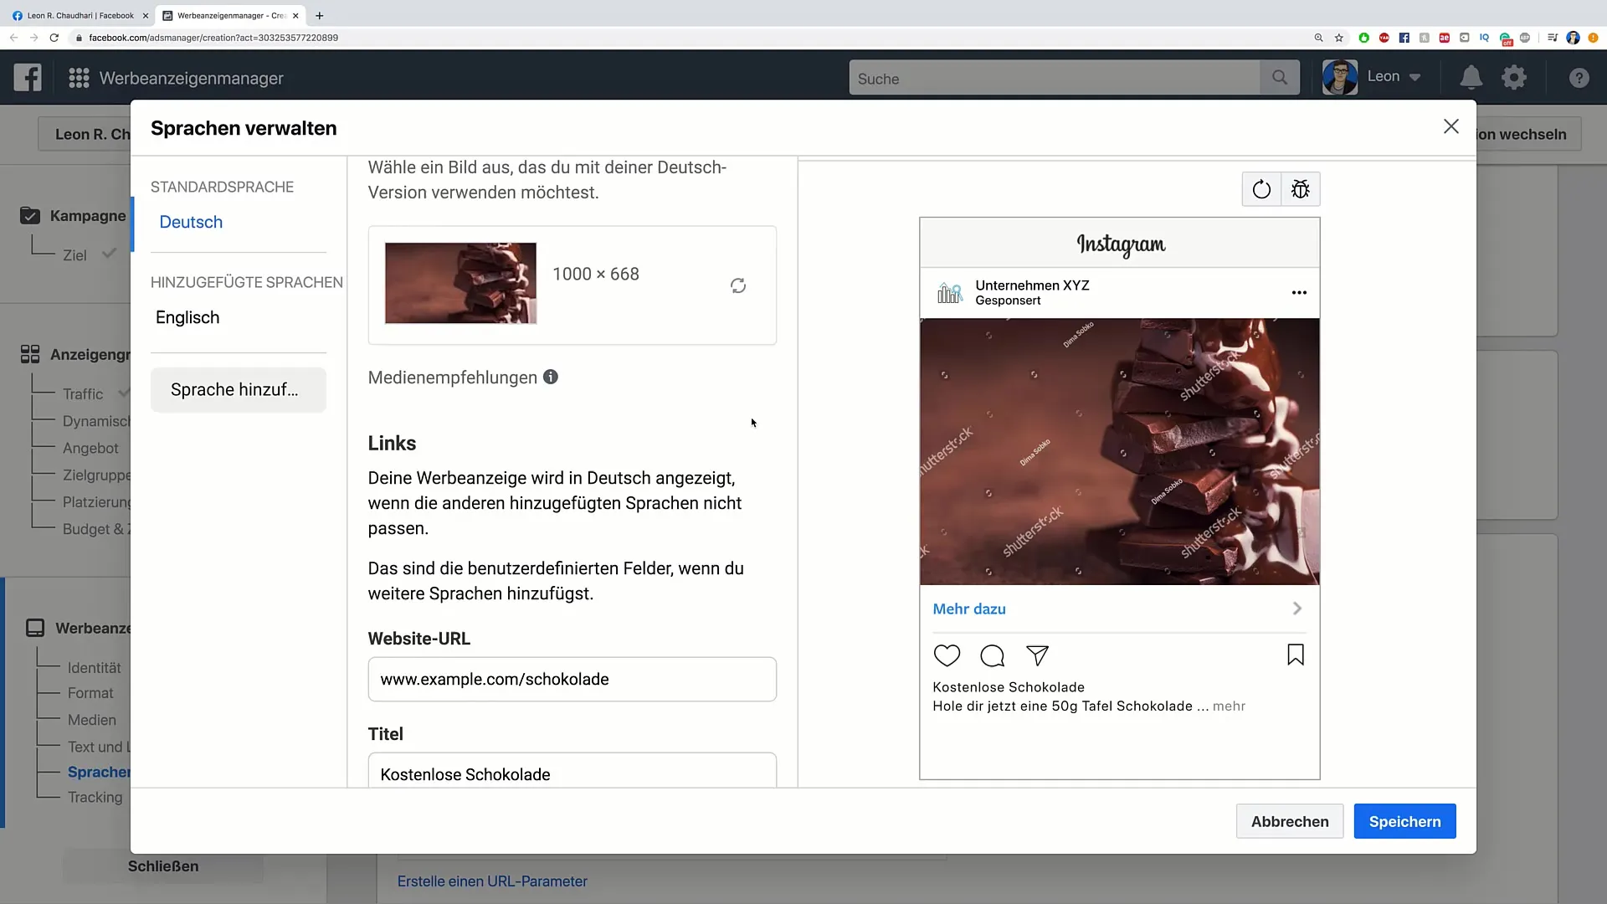The width and height of the screenshot is (1607, 904).
Task: Click Erstelle einen URL-Parameter link
Action: [x=492, y=881]
